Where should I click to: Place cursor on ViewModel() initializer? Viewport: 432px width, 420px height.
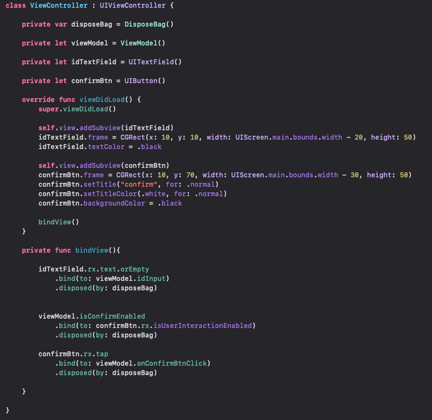pyautogui.click(x=143, y=43)
